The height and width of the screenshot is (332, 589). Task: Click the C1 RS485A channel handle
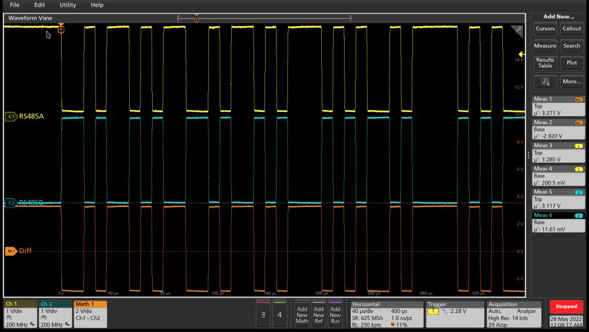click(11, 116)
